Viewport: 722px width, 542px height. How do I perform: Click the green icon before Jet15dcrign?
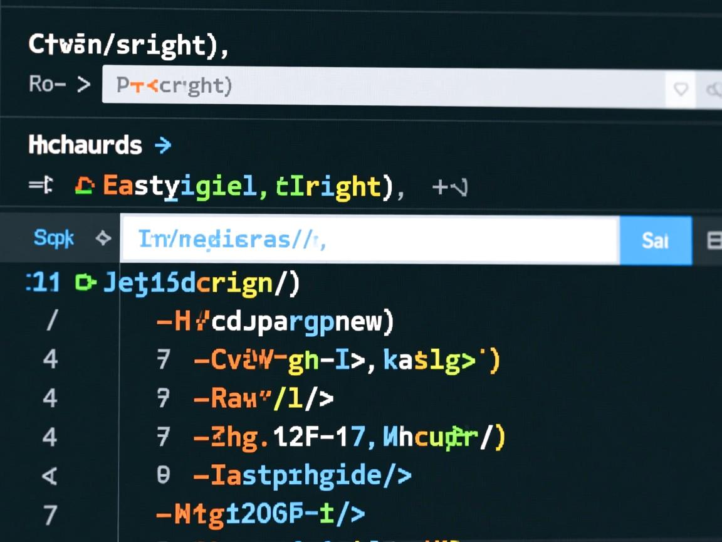tap(85, 283)
